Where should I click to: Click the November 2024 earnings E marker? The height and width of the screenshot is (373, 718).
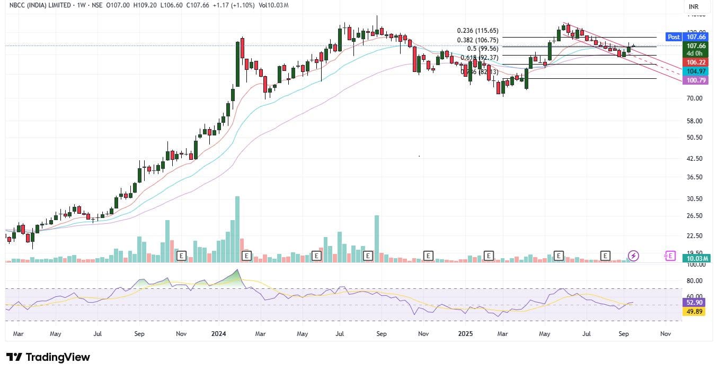[x=428, y=256]
